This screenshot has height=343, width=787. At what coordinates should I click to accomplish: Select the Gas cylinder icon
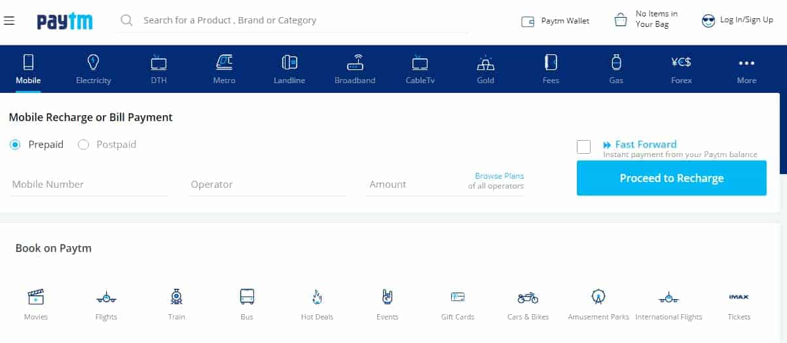tap(616, 62)
